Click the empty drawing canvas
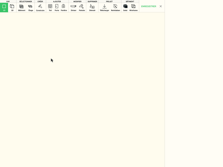The width and height of the screenshot is (223, 167). click(82, 89)
